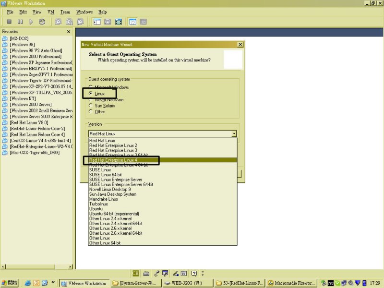The height and width of the screenshot is (288, 384).
Task: Click the Quick Switch toolbar icon
Action: click(x=119, y=22)
